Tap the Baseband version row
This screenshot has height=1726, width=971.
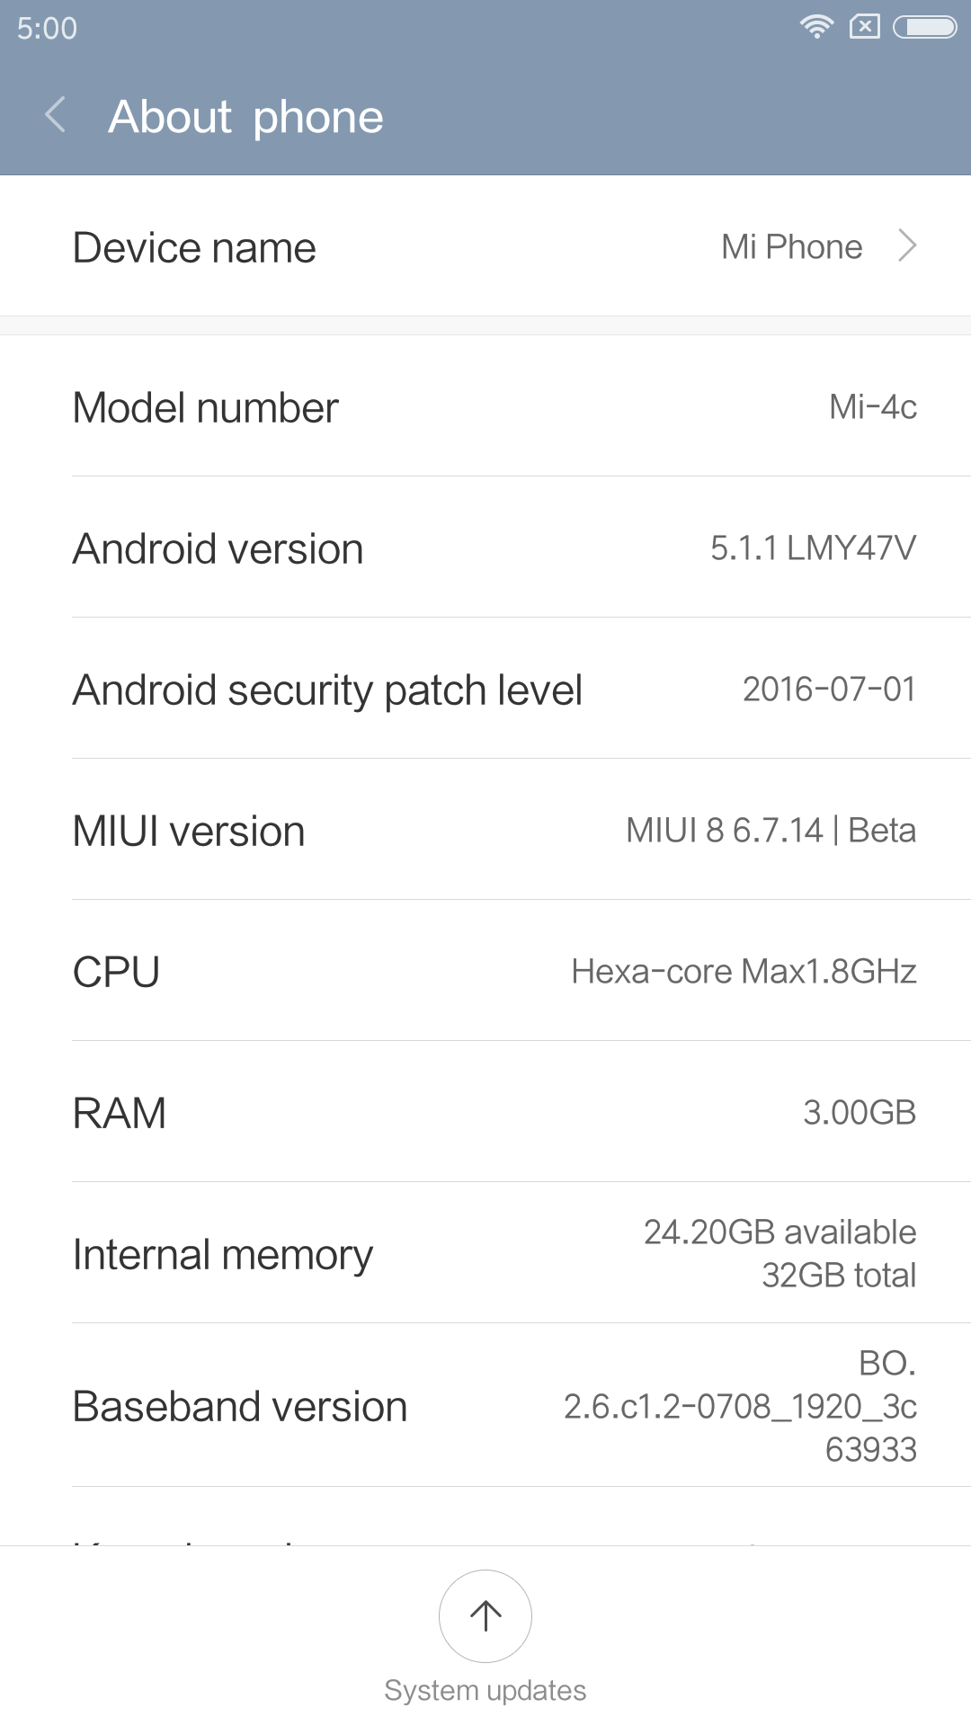[x=485, y=1406]
